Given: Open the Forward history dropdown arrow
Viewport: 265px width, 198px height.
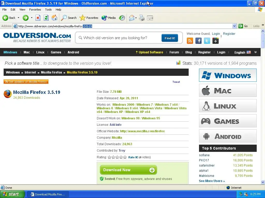Looking at the screenshot, I should click(x=32, y=18).
